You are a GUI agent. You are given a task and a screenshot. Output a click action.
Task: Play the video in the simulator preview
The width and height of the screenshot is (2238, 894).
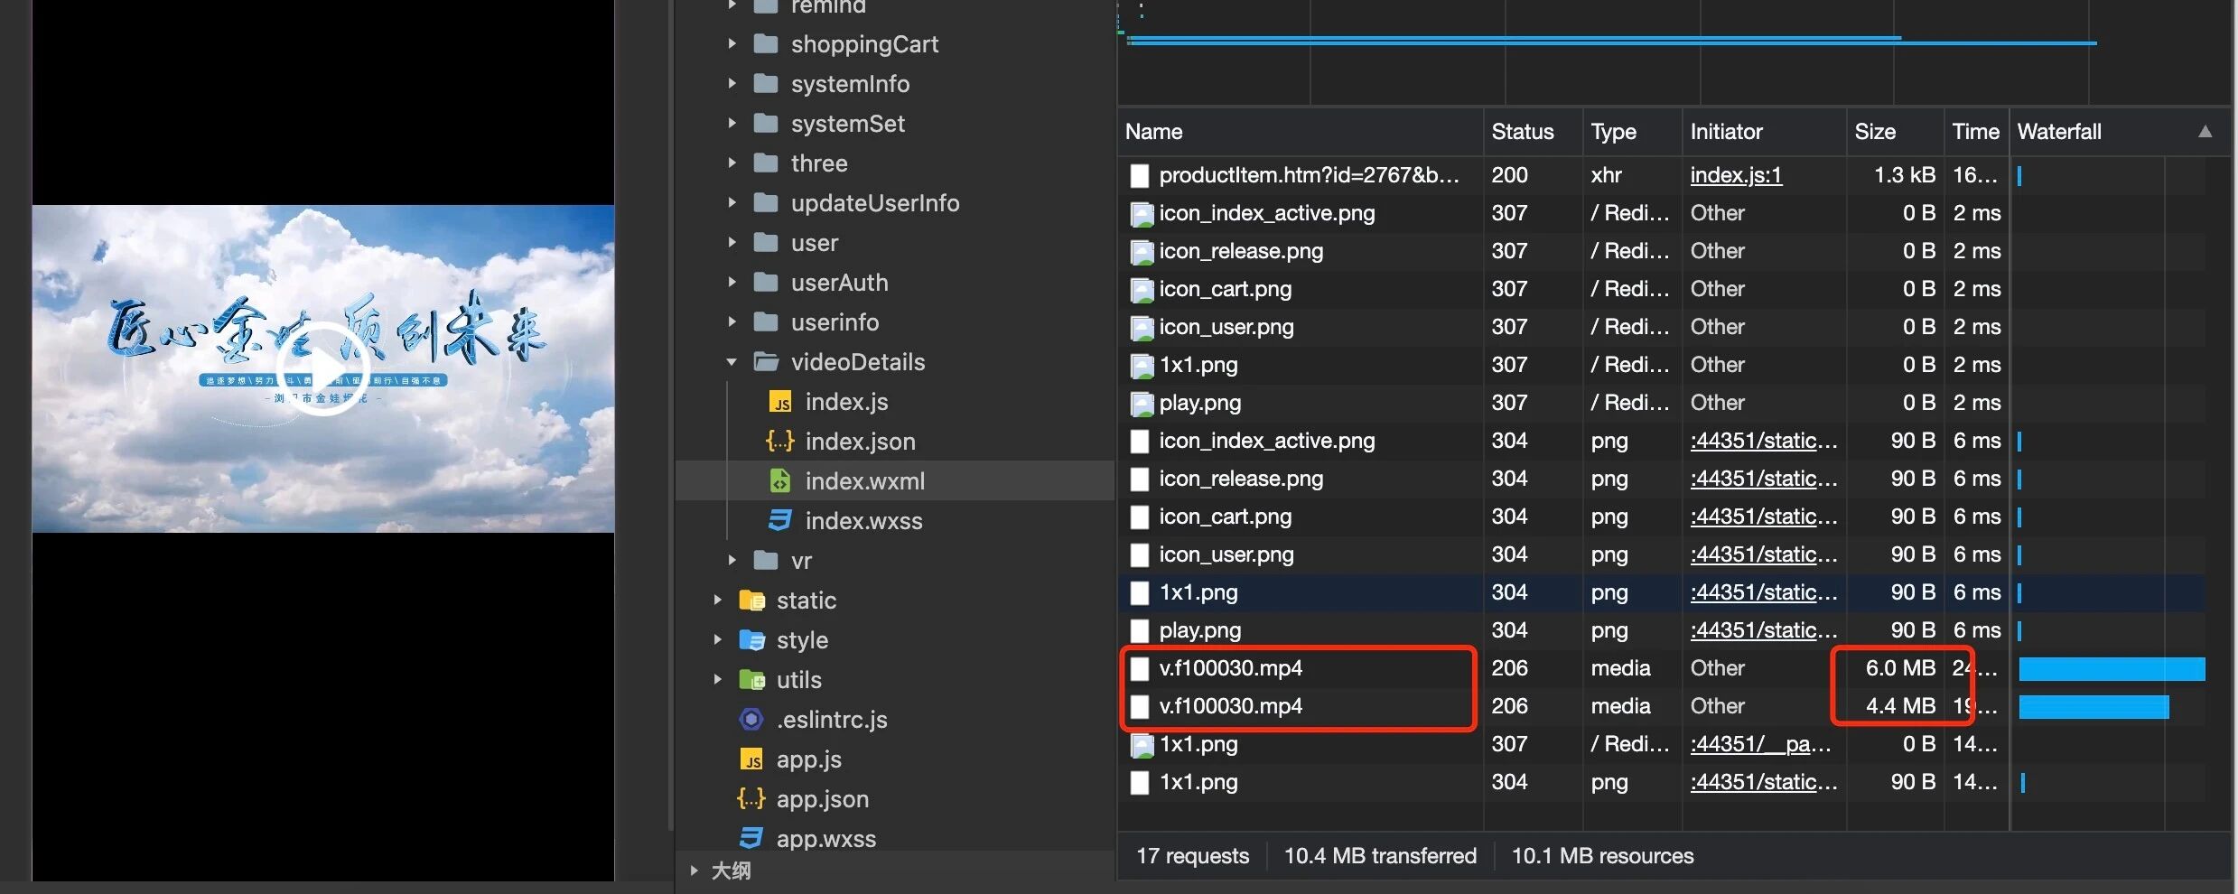point(322,368)
